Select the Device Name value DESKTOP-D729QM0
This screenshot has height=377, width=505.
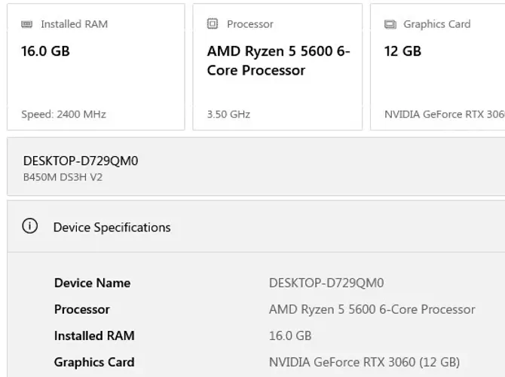click(326, 283)
